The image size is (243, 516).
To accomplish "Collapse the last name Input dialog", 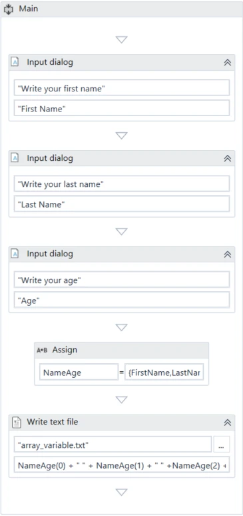I will coord(227,158).
